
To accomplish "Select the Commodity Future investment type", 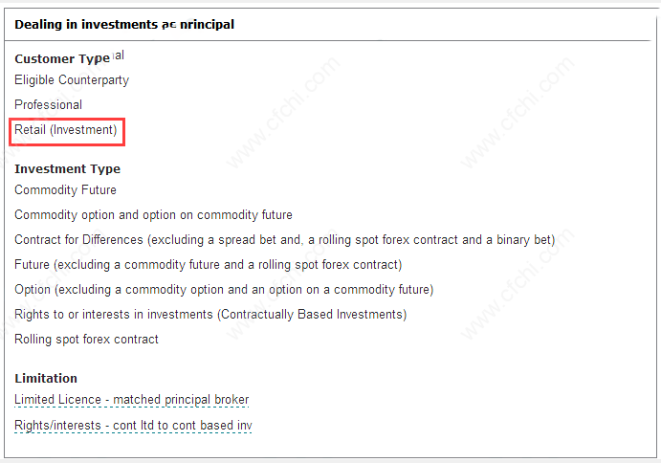I will click(65, 189).
